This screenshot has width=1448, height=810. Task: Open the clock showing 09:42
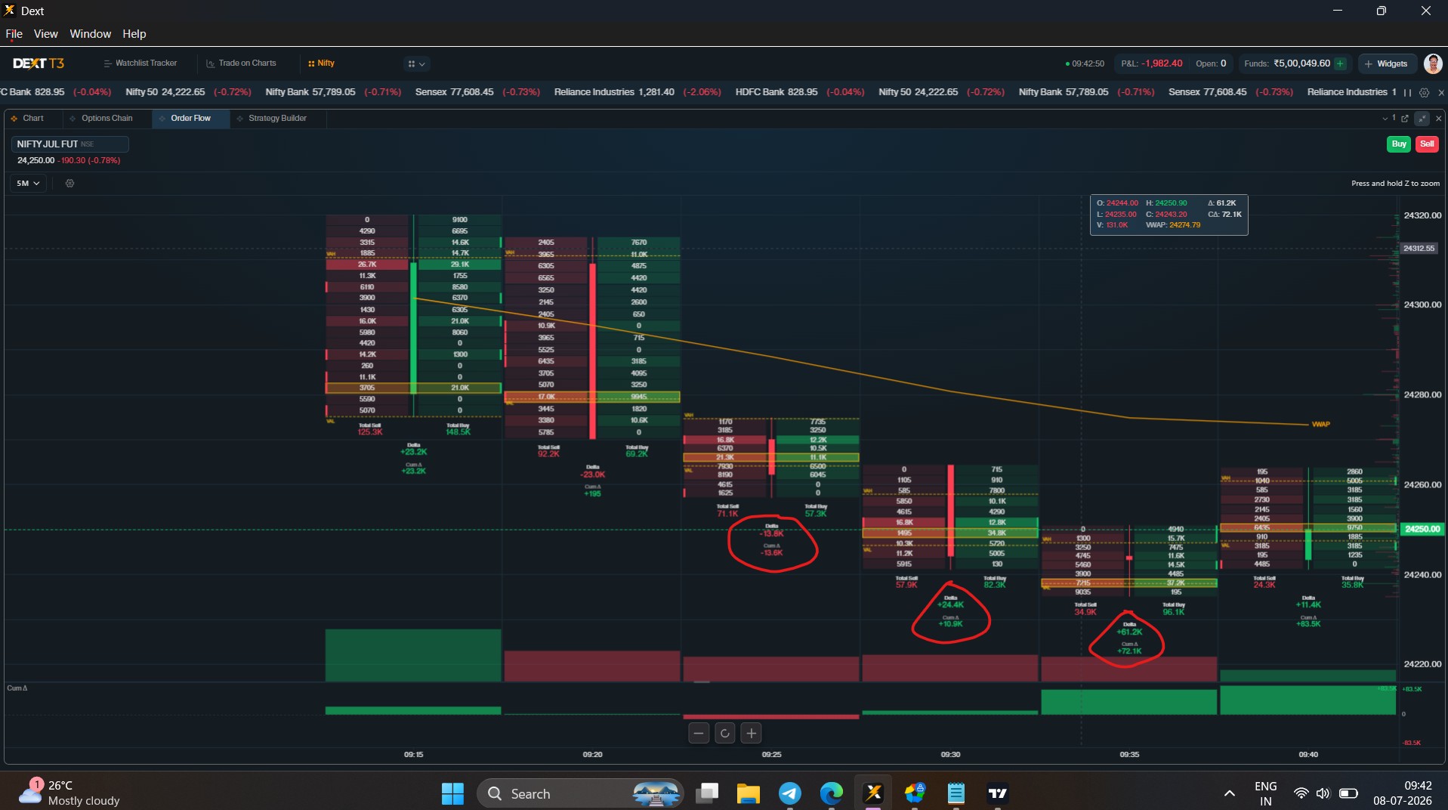tap(1403, 793)
